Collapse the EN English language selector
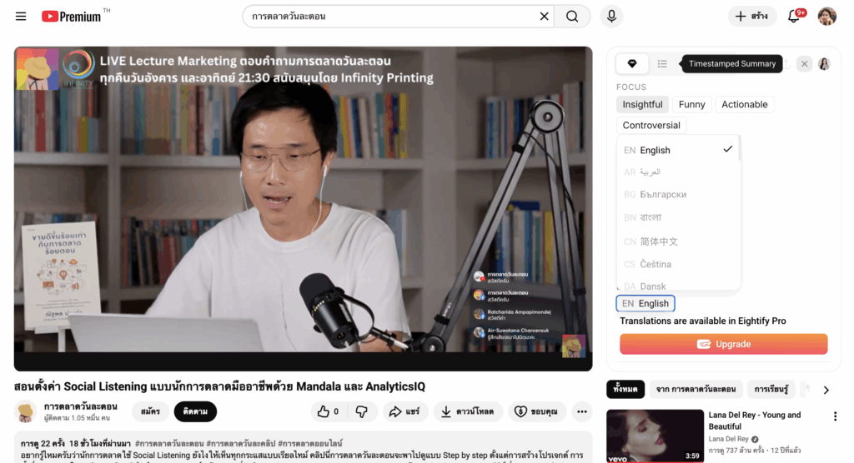Image resolution: width=854 pixels, height=463 pixels. 645,304
